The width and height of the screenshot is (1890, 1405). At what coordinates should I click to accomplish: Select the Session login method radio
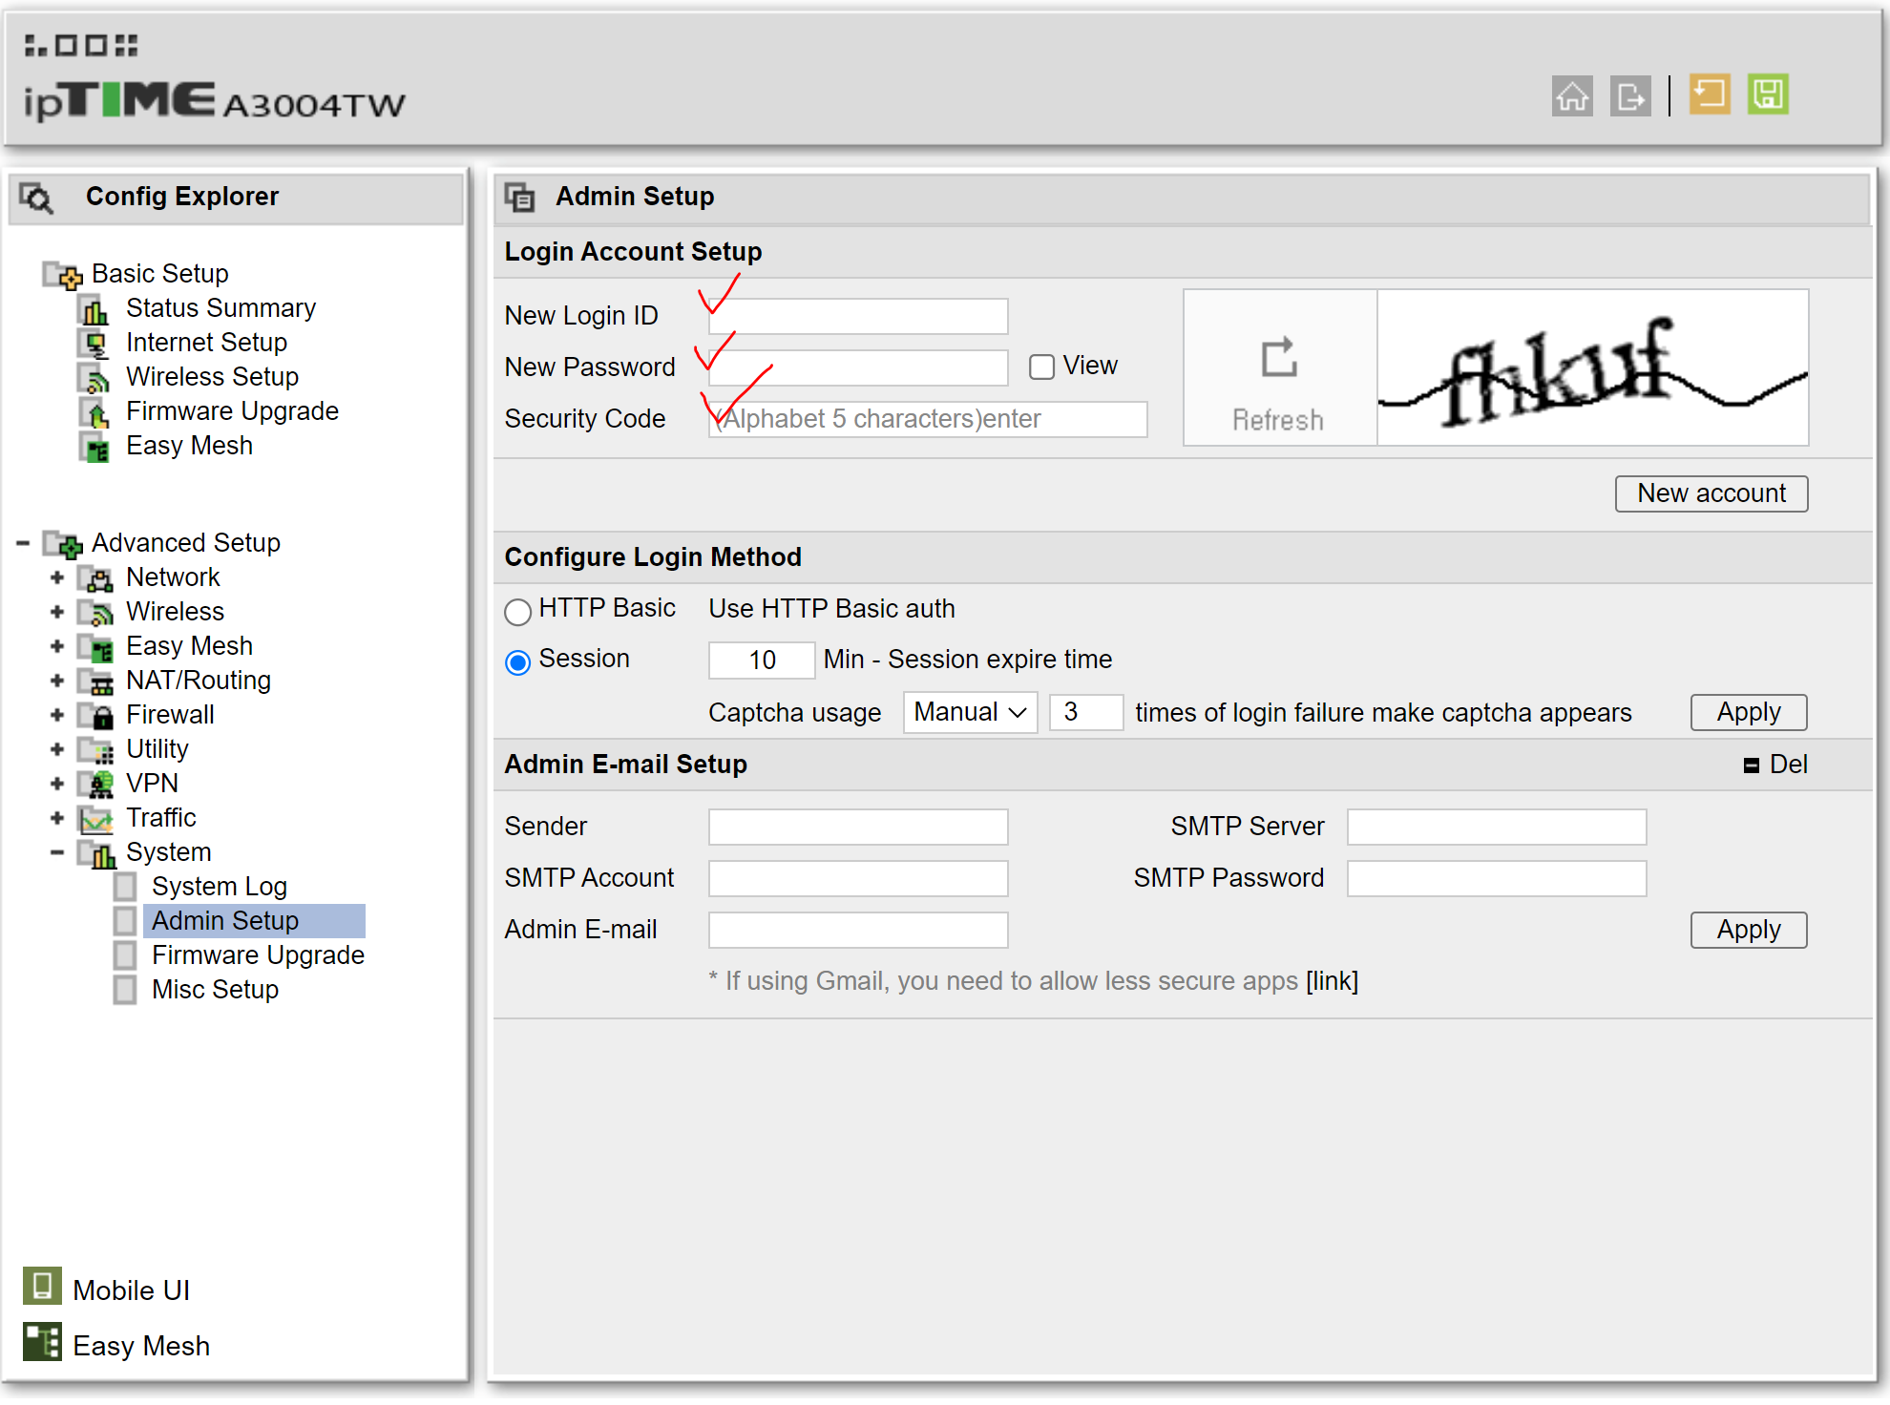(517, 662)
